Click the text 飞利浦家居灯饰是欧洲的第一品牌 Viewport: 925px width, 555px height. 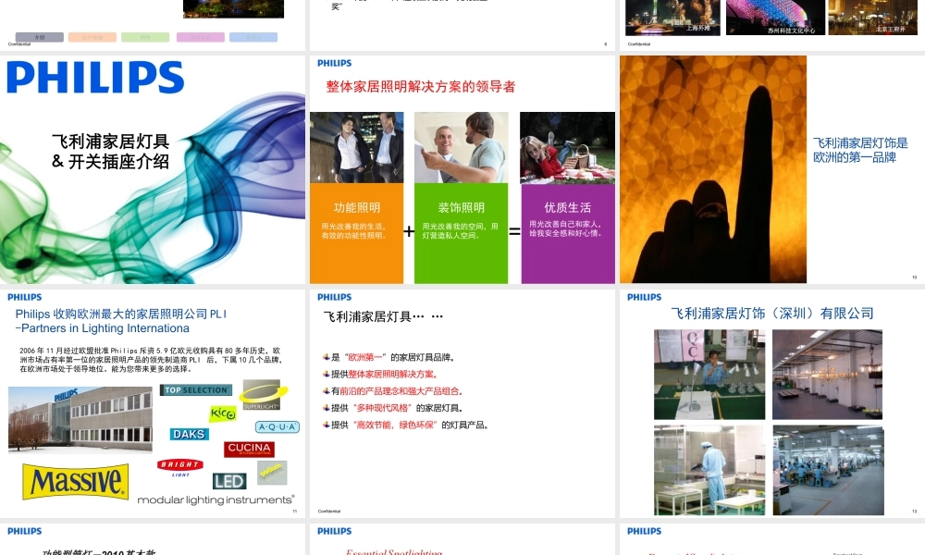pos(860,151)
